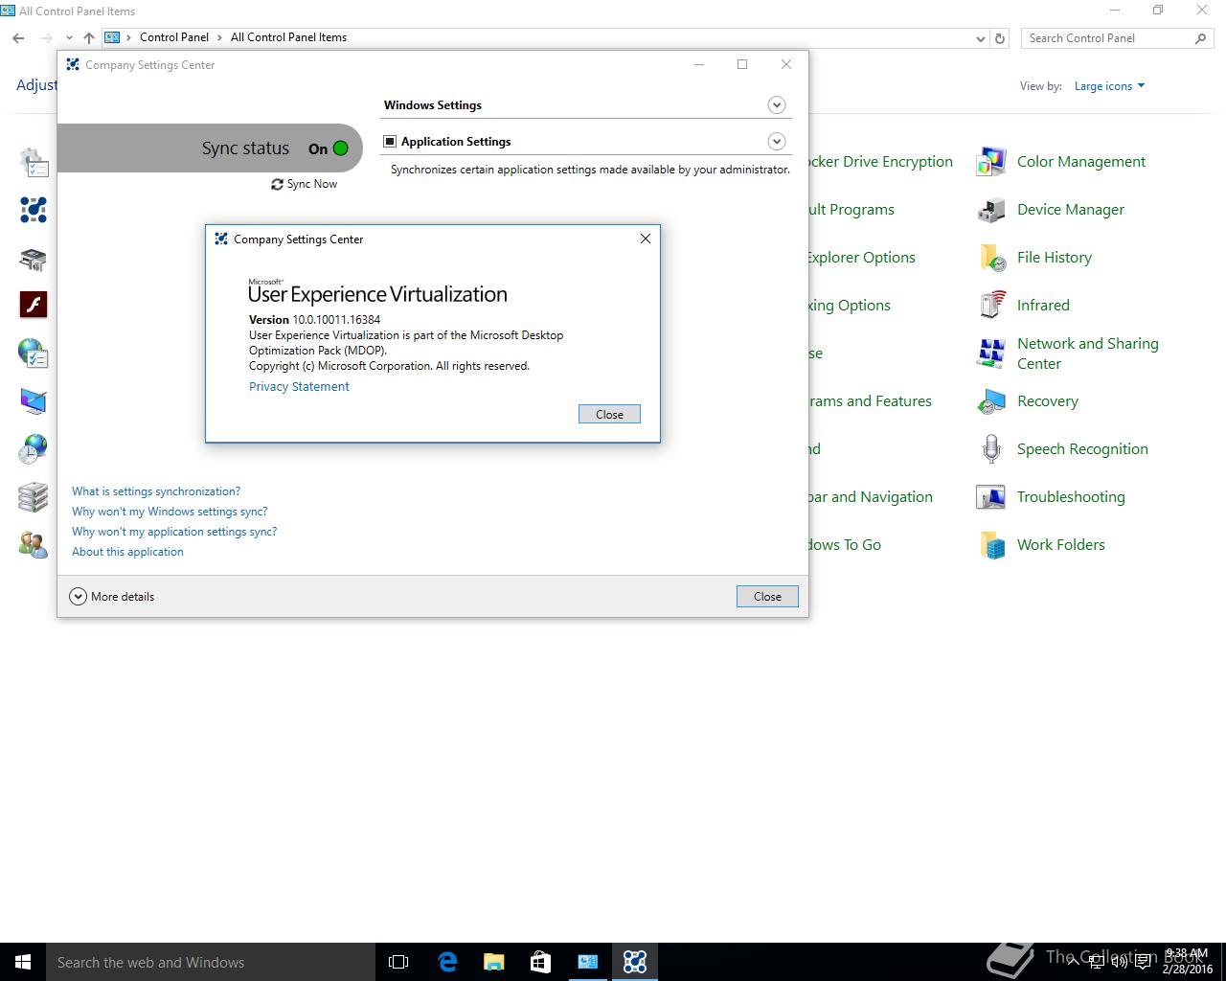Image resolution: width=1226 pixels, height=981 pixels.
Task: Open Work Folders icon
Action: (x=991, y=545)
